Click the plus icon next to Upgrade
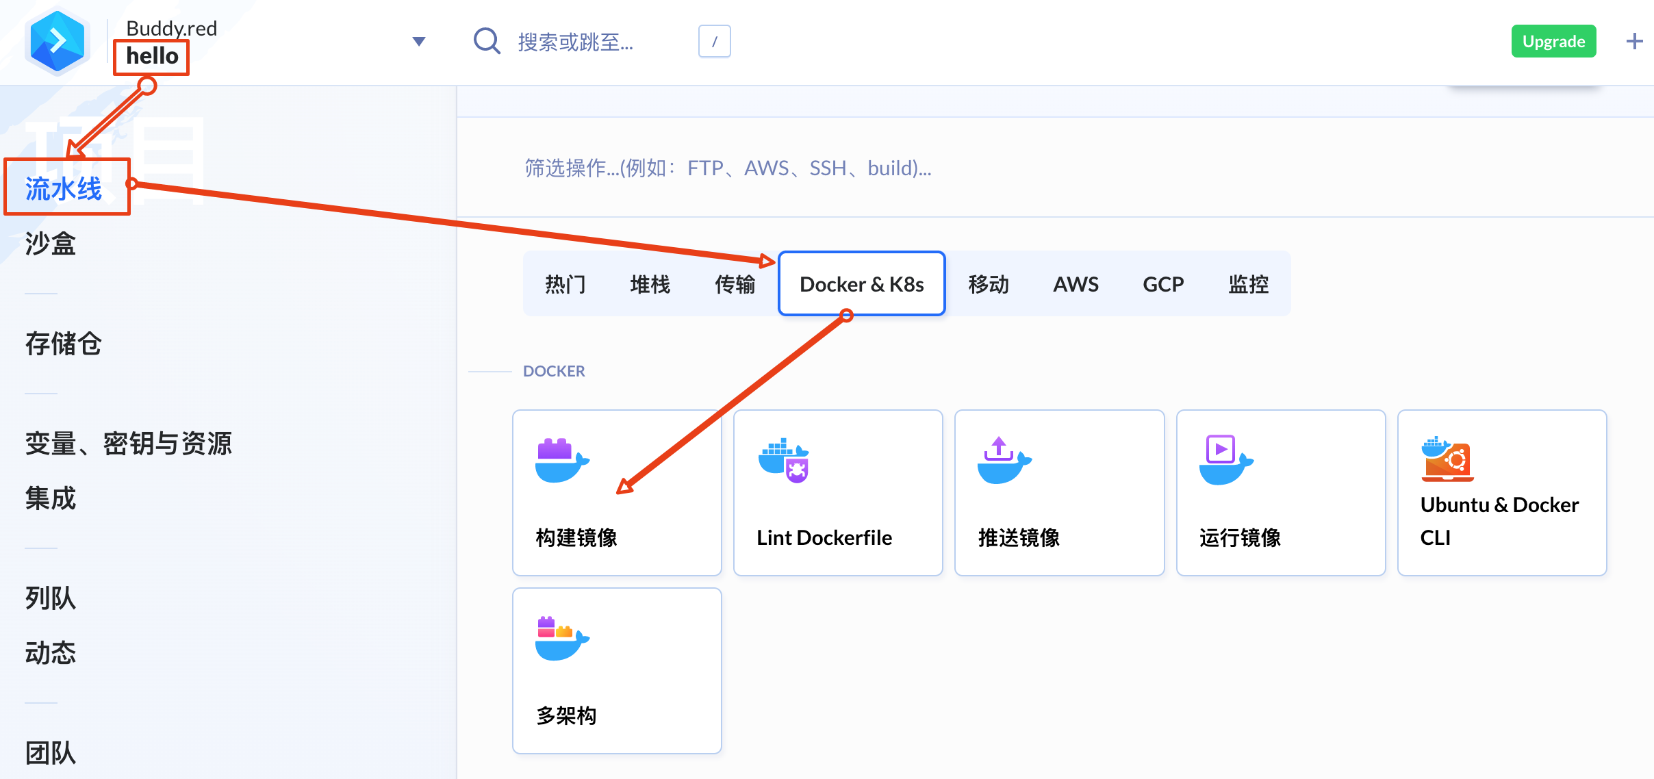This screenshot has width=1654, height=779. 1634,41
